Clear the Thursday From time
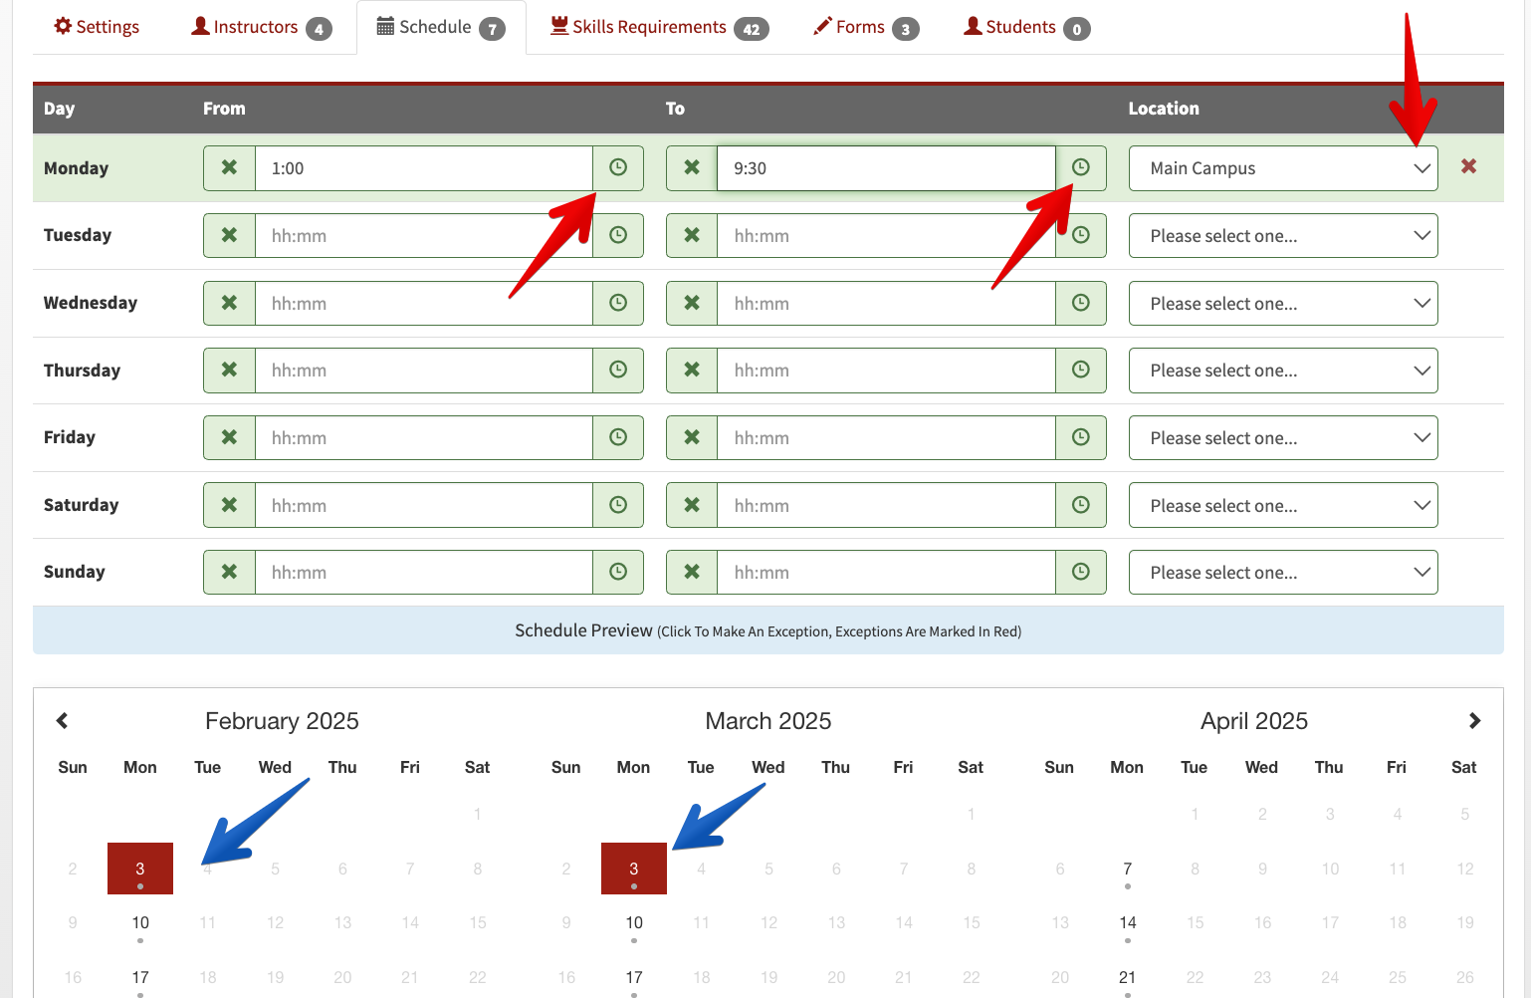The width and height of the screenshot is (1531, 998). [x=229, y=371]
